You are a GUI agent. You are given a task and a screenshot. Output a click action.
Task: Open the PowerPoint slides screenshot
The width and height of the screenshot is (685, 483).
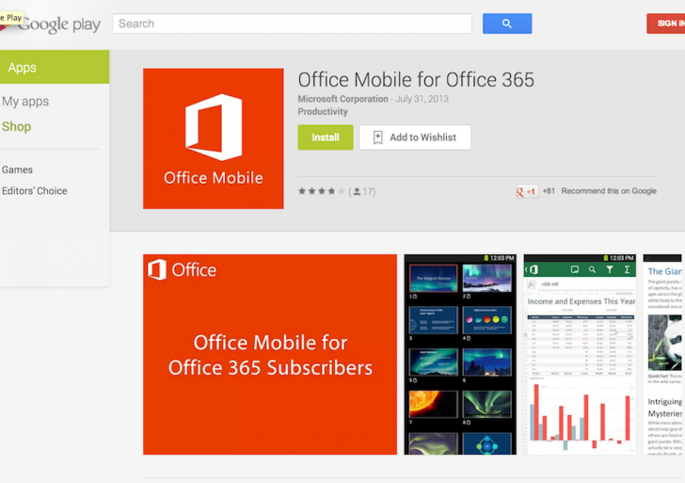pyautogui.click(x=460, y=355)
